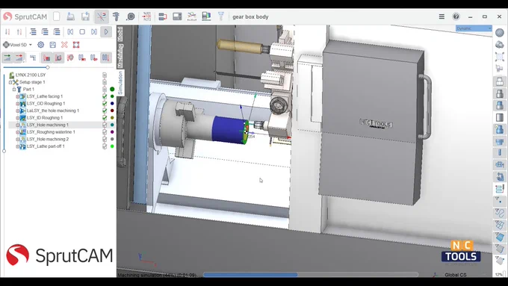The height and width of the screenshot is (286, 508).
Task: Click the red gear collision icon
Action: [70, 57]
